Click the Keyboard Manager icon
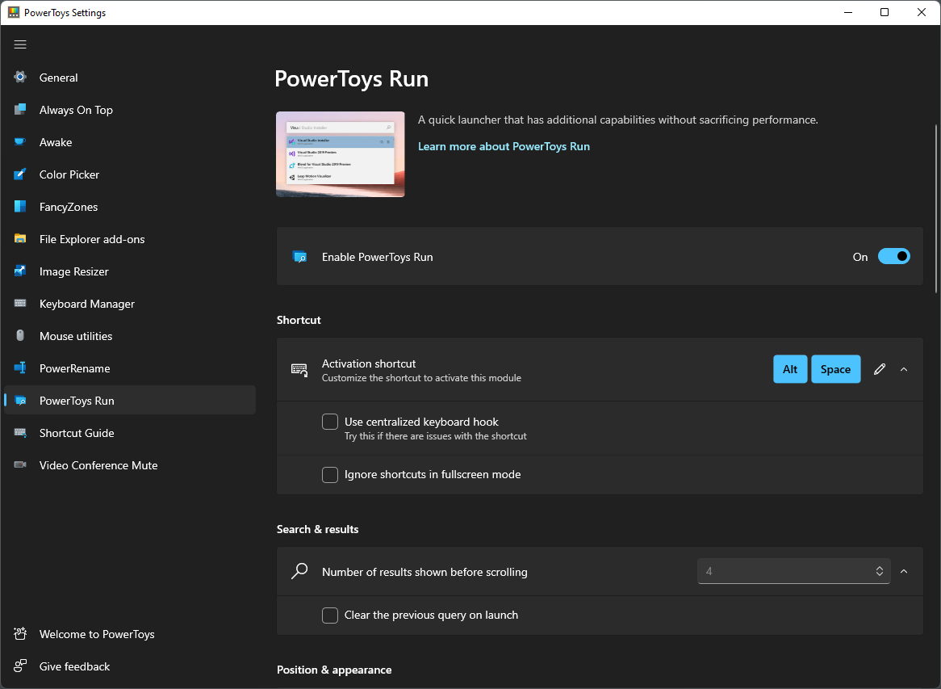The height and width of the screenshot is (689, 941). [x=20, y=304]
